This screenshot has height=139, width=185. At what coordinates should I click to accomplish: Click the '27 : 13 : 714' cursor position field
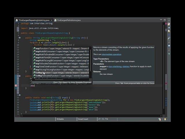coord(103,119)
